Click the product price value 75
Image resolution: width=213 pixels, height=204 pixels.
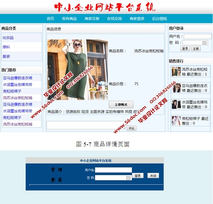click(x=136, y=84)
